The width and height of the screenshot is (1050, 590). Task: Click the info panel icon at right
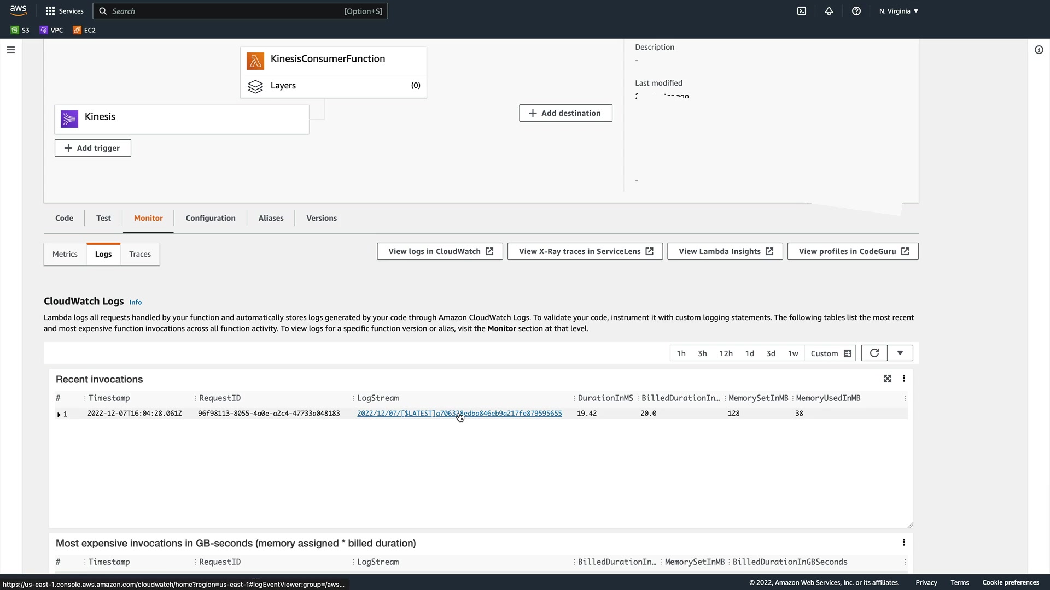tap(1039, 50)
